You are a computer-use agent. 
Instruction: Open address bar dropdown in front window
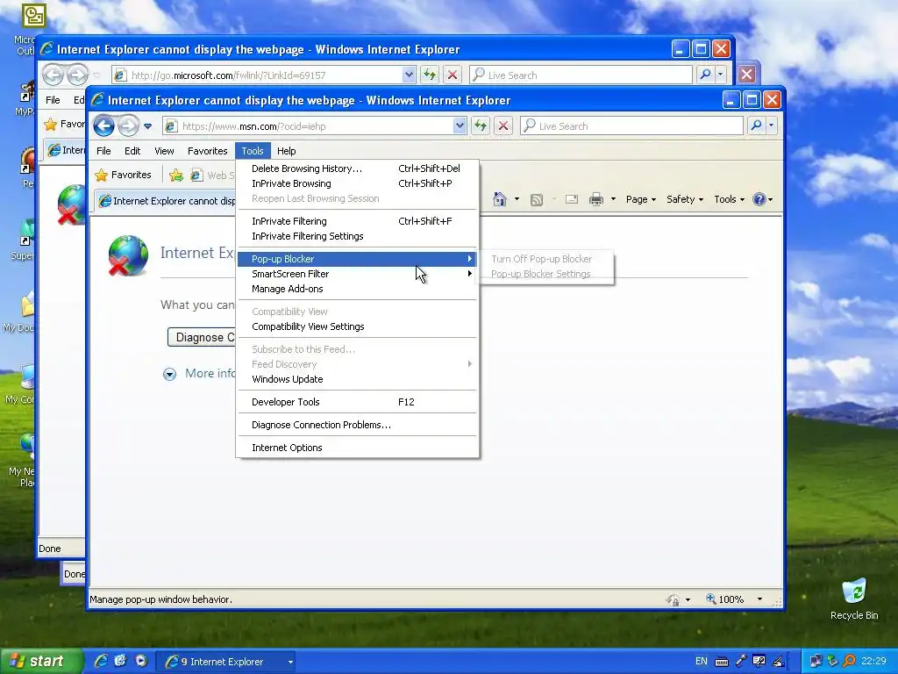(460, 125)
